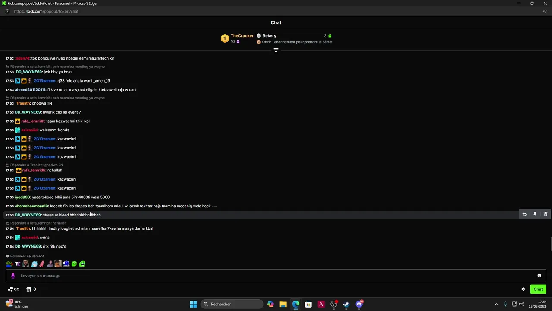The image size is (552, 311).
Task: Click username iyedd93
Action: (22, 197)
